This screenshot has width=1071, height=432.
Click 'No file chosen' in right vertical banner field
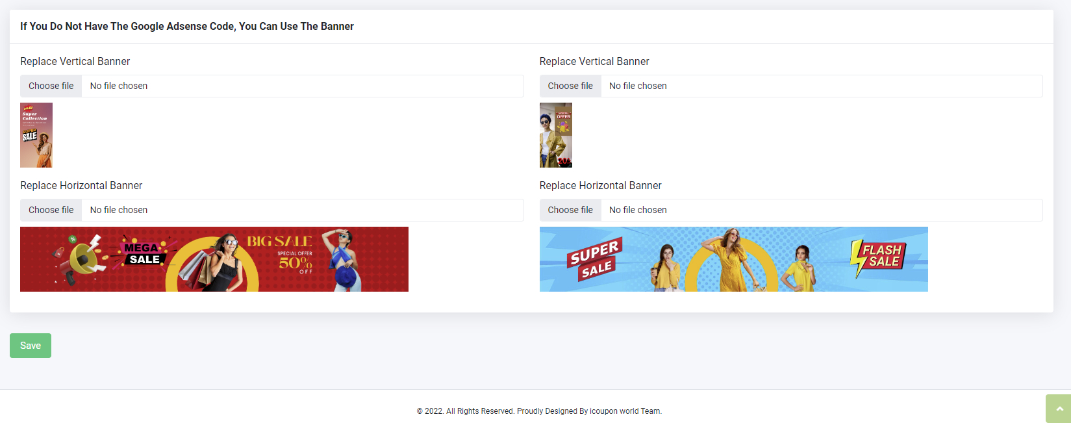[x=638, y=86]
